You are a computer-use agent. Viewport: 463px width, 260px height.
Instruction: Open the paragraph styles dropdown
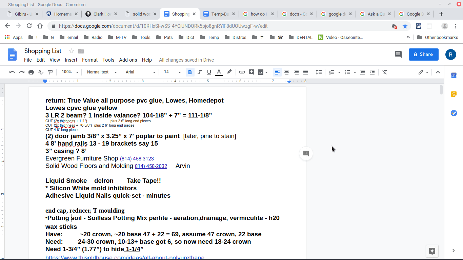tap(101, 72)
